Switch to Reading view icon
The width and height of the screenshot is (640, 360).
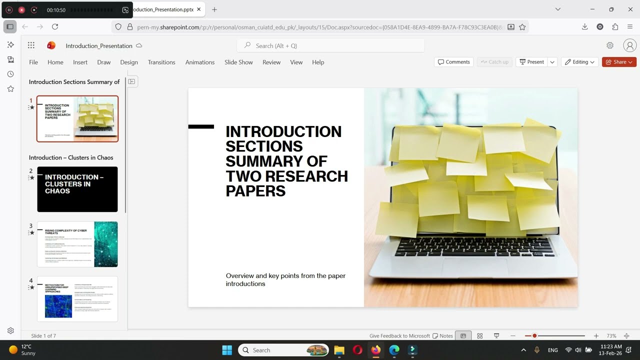[496, 336]
